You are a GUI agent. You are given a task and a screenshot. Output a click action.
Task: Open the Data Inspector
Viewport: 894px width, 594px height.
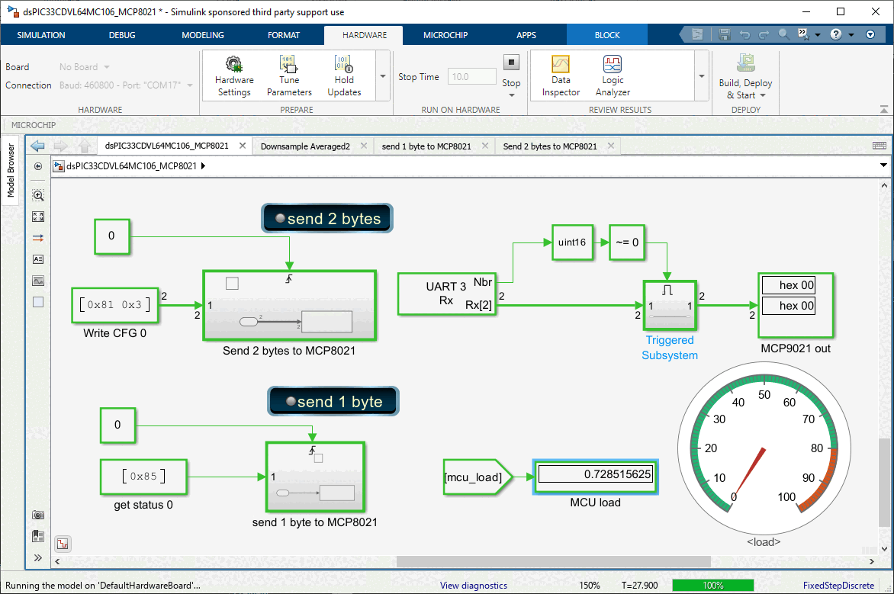(x=560, y=75)
